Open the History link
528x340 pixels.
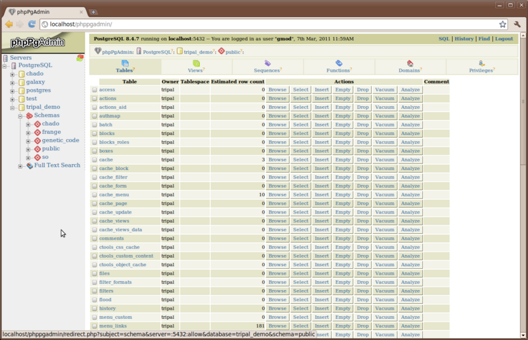(464, 39)
